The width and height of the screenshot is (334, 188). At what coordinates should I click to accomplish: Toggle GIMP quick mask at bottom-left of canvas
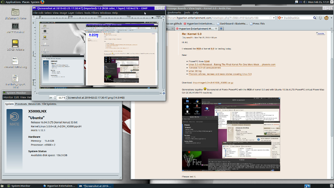[x=34, y=93]
